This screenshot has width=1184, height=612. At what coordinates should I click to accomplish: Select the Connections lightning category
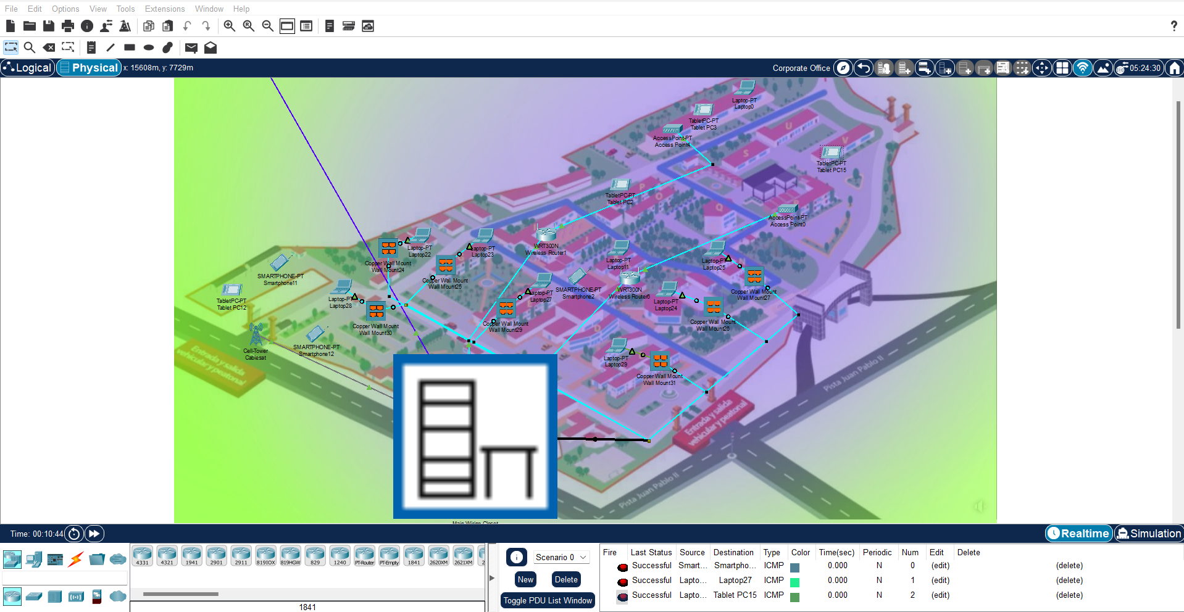tap(76, 560)
